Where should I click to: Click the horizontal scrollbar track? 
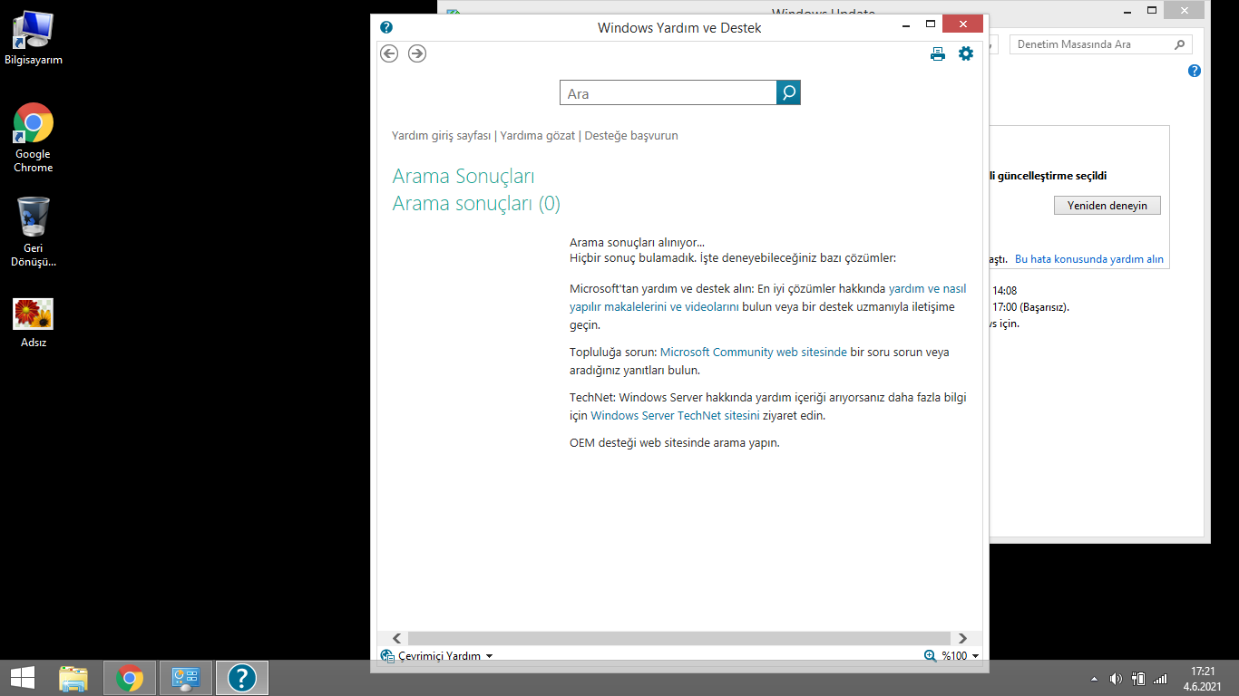tap(679, 639)
